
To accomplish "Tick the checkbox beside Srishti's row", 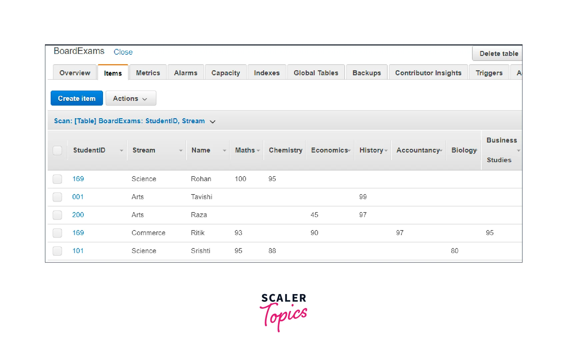I will (x=57, y=251).
